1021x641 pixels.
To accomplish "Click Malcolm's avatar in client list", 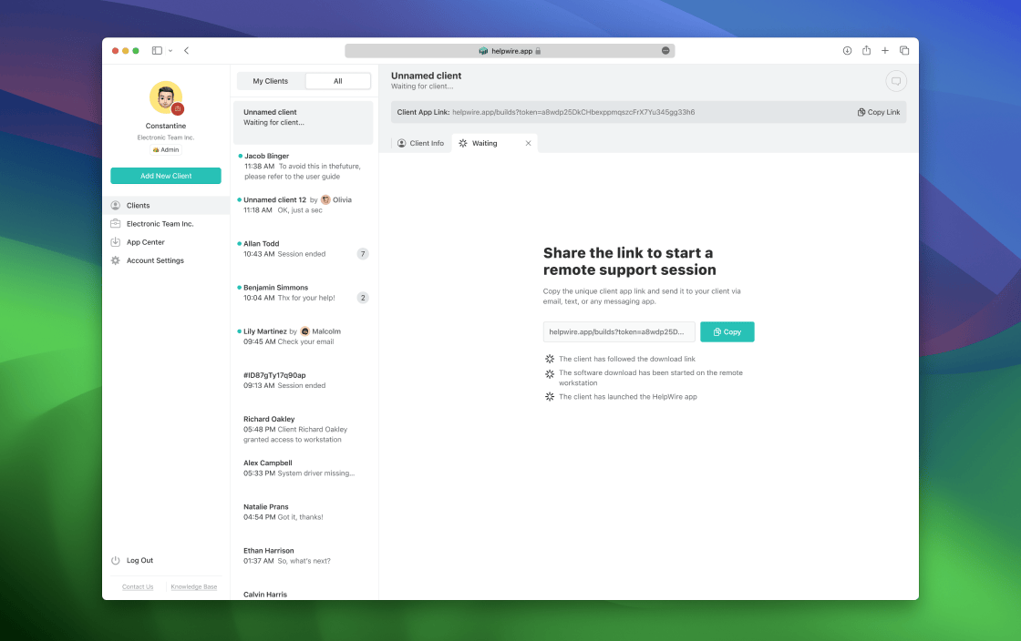I will [304, 331].
